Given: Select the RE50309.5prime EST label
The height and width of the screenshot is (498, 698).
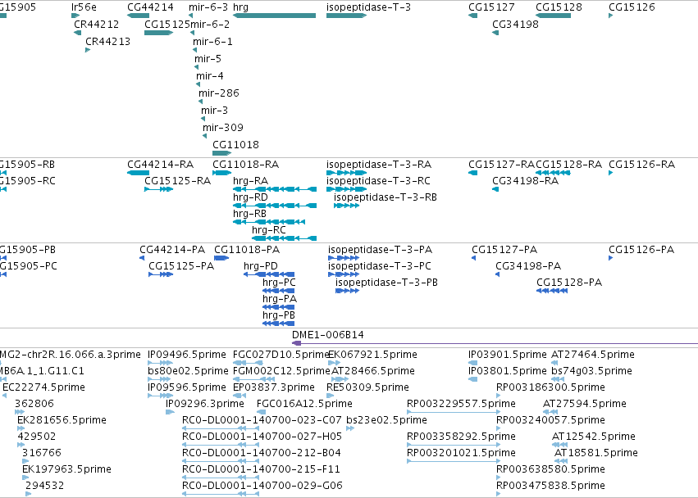Looking at the screenshot, I should pyautogui.click(x=367, y=387).
